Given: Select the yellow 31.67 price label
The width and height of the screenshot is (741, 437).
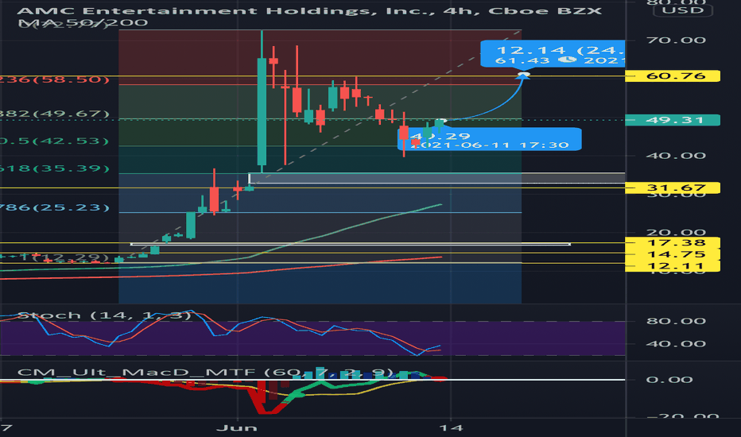Looking at the screenshot, I should tap(673, 188).
